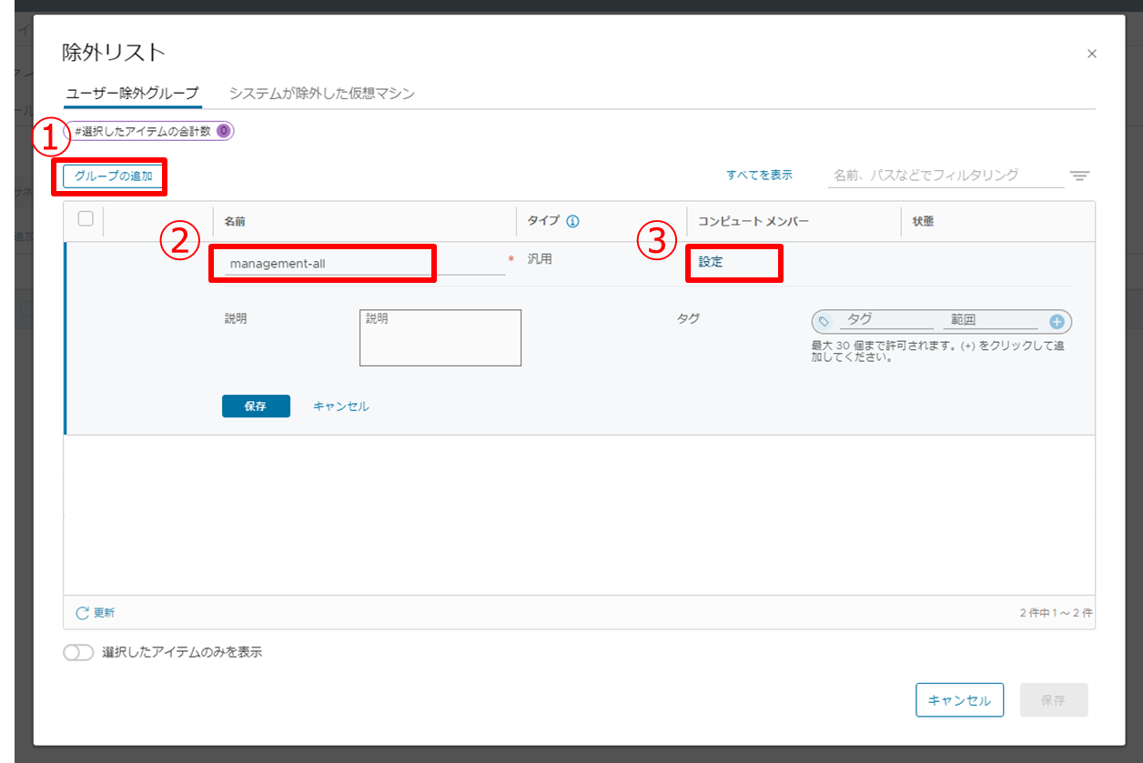The width and height of the screenshot is (1143, 763).
Task: Click the 範囲 scope input field
Action: [x=990, y=320]
